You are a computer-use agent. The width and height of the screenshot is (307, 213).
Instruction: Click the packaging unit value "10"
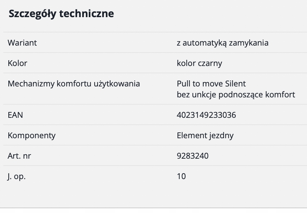181,176
